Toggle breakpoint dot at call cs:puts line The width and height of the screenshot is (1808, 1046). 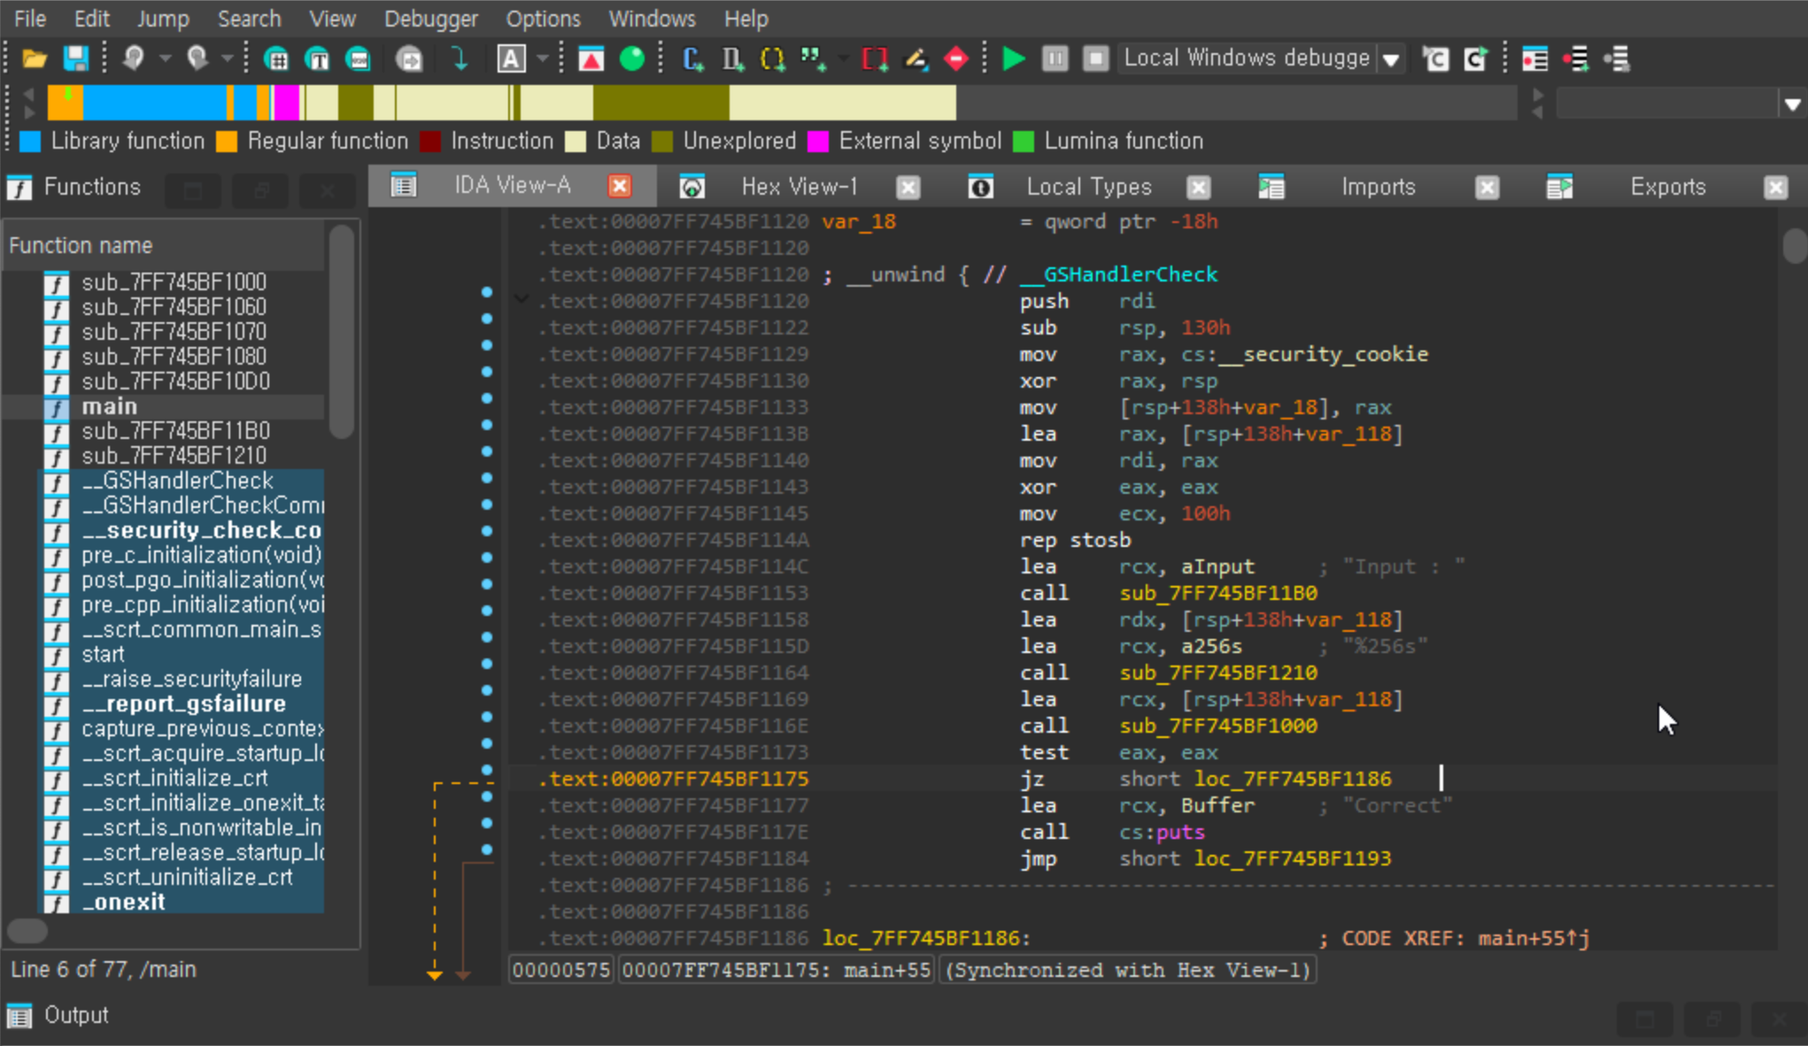click(x=487, y=824)
